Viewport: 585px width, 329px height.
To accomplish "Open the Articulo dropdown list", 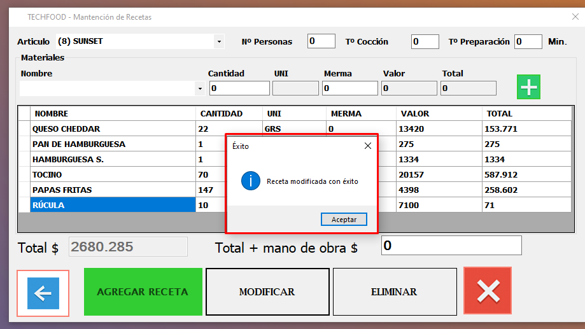I will 219,41.
